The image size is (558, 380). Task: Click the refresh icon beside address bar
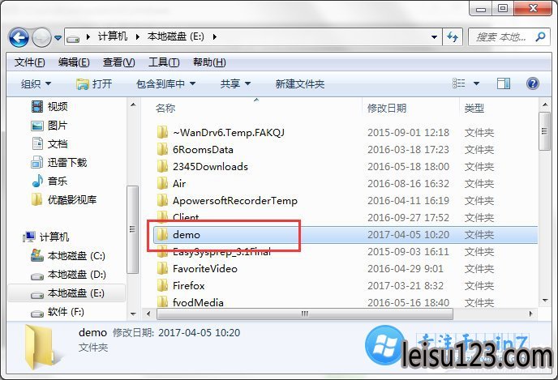click(x=453, y=36)
